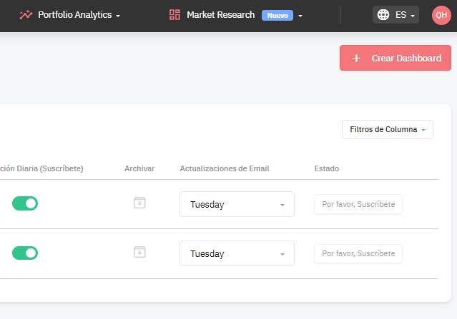The height and width of the screenshot is (319, 457).
Task: Open the first row Tuesday dropdown
Action: pos(237,204)
